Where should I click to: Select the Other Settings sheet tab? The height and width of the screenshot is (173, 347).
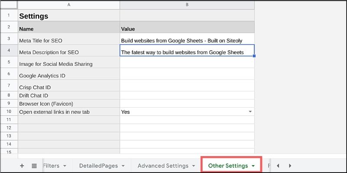tap(228, 166)
